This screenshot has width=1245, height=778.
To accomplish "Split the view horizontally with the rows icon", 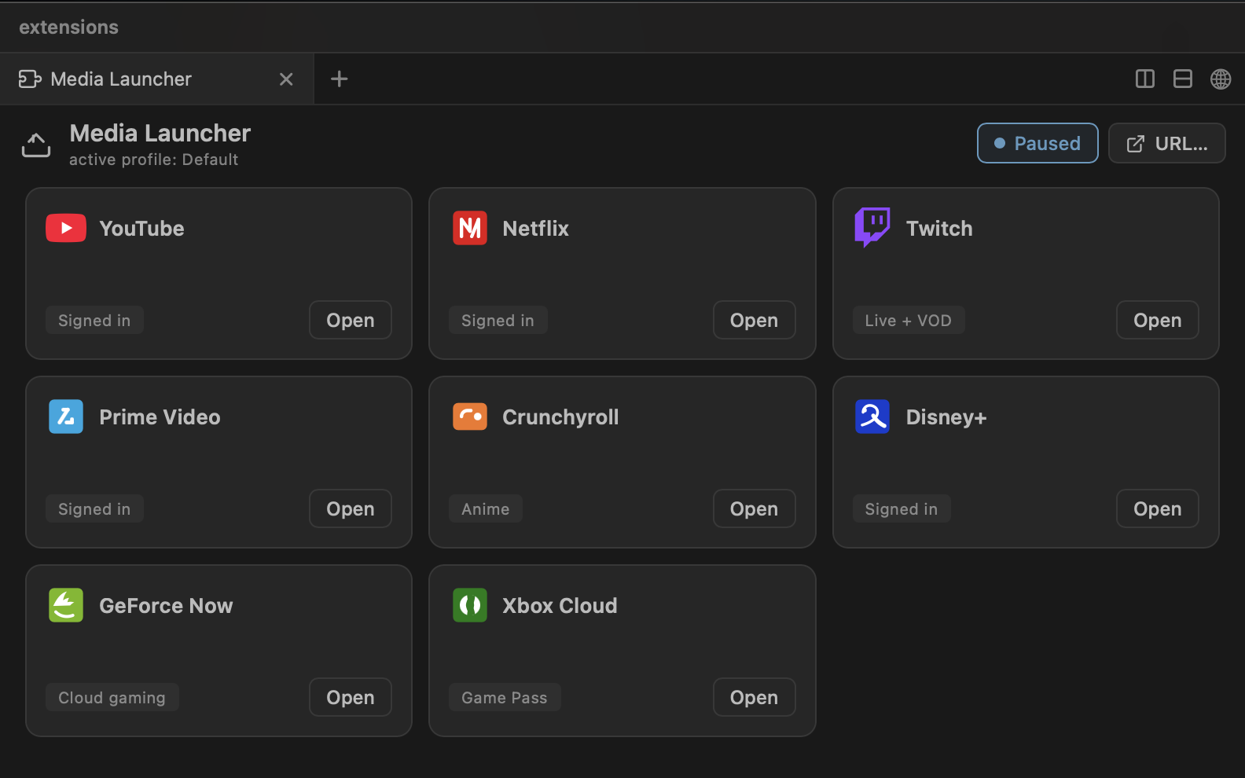I will click(1183, 79).
